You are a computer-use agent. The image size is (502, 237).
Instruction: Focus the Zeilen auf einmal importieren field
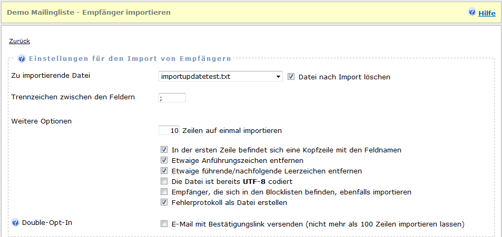170,130
